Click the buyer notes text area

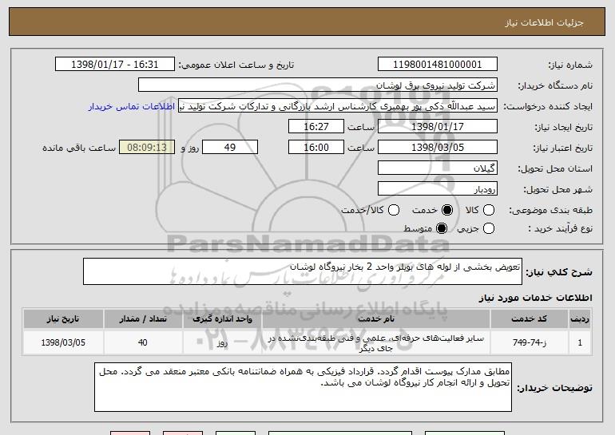303,387
